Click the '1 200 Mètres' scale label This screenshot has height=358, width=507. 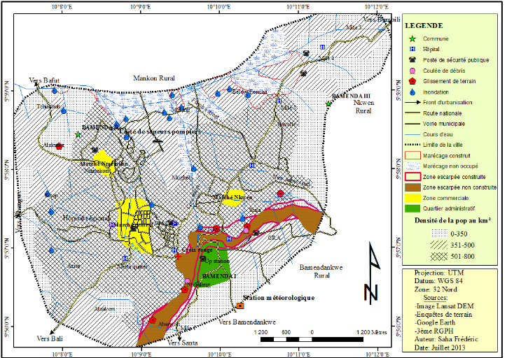click(372, 332)
